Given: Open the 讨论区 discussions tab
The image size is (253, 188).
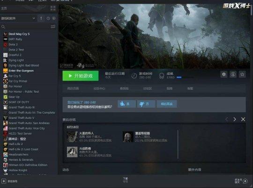Looking at the screenshot, I should (x=148, y=88).
